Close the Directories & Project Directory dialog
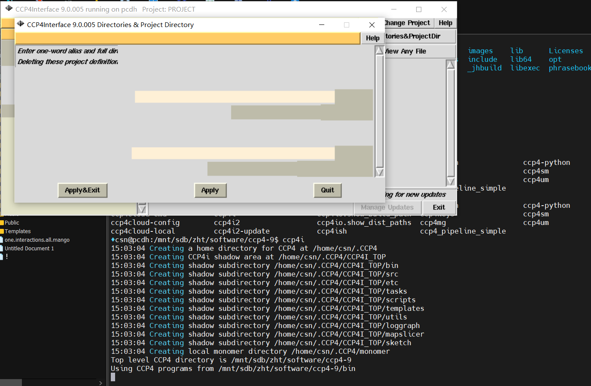591x386 pixels. coord(372,25)
